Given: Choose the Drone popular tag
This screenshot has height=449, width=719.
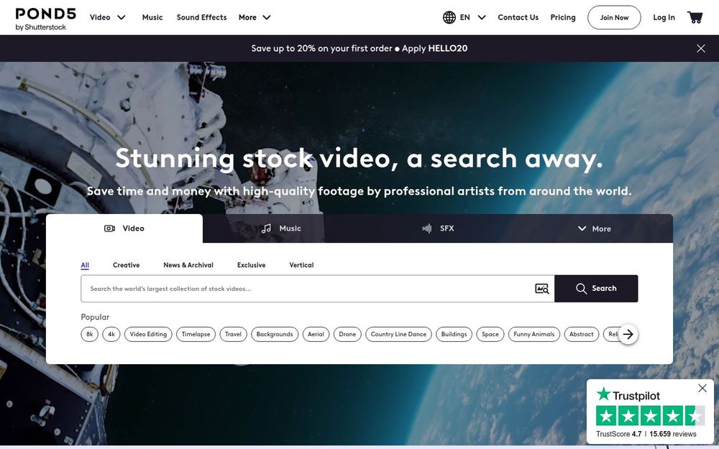Looking at the screenshot, I should 347,335.
